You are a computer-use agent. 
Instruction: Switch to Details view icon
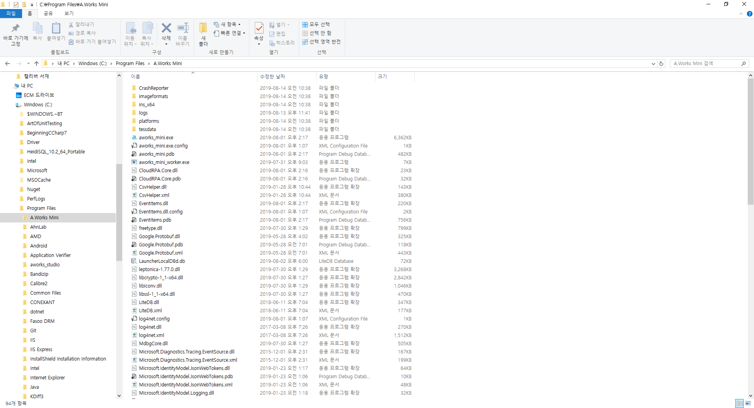[x=739, y=403]
